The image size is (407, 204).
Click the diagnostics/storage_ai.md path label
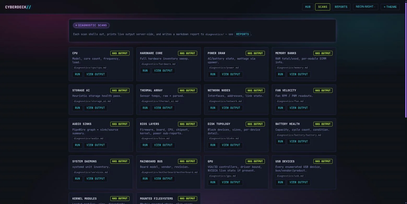click(92, 101)
